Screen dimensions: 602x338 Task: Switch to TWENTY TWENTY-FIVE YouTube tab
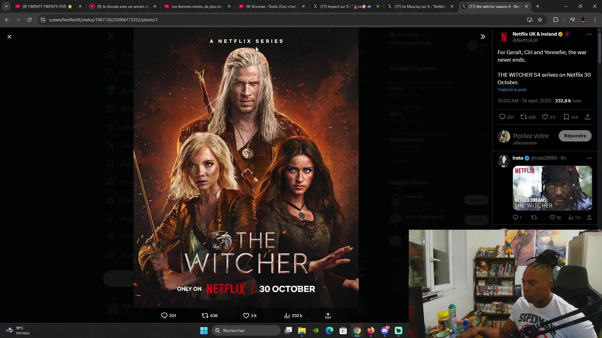coord(47,7)
